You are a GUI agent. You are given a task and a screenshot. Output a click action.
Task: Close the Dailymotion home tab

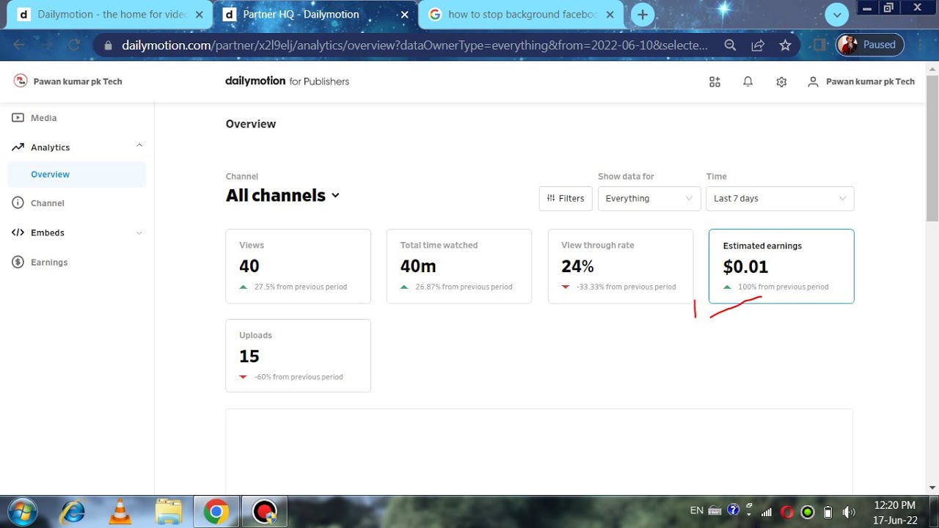click(x=200, y=15)
